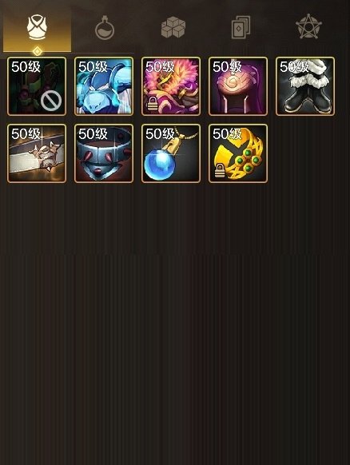Open the materials cubes tab
The height and width of the screenshot is (465, 350).
point(173,27)
